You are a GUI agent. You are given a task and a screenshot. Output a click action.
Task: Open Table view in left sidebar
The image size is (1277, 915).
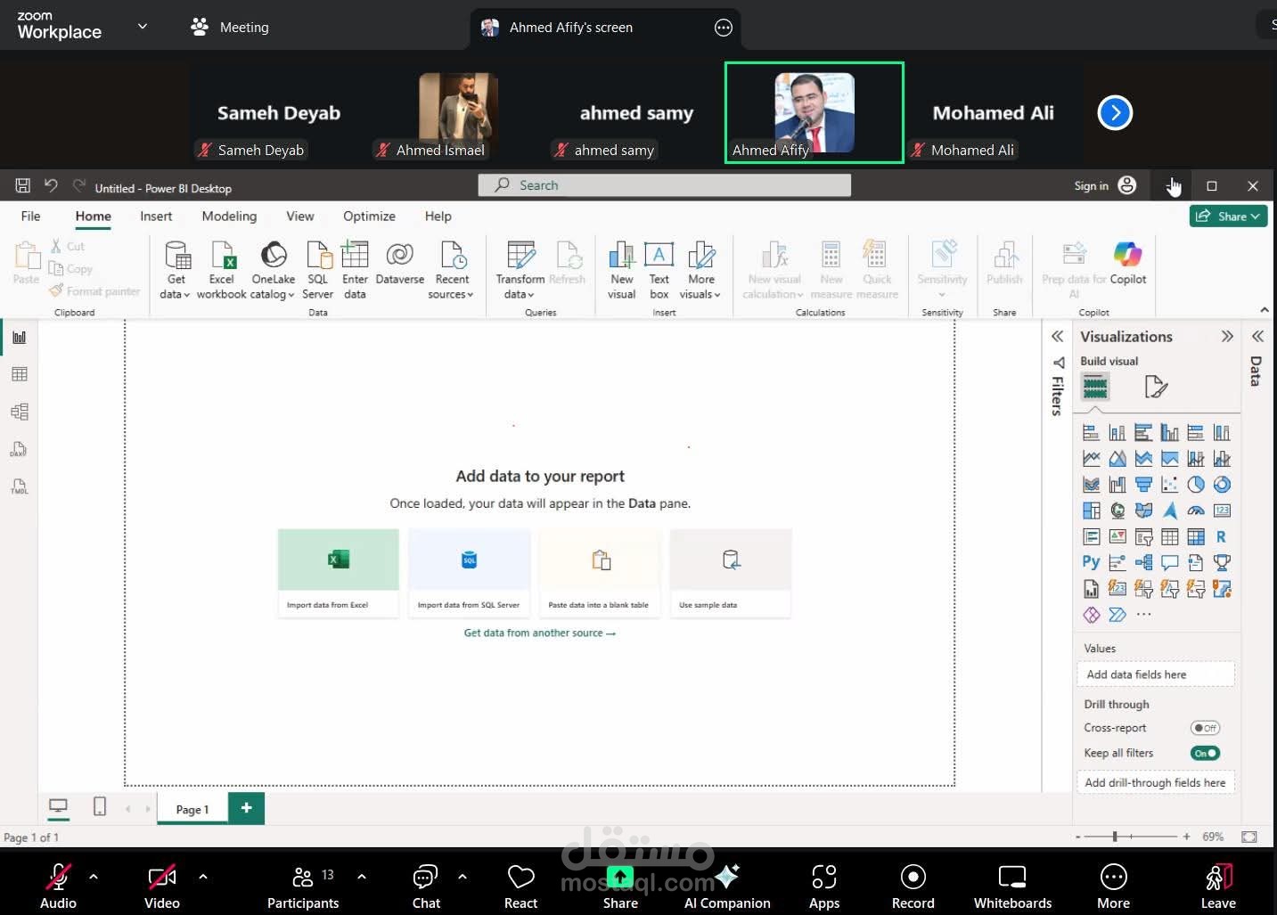pyautogui.click(x=20, y=374)
